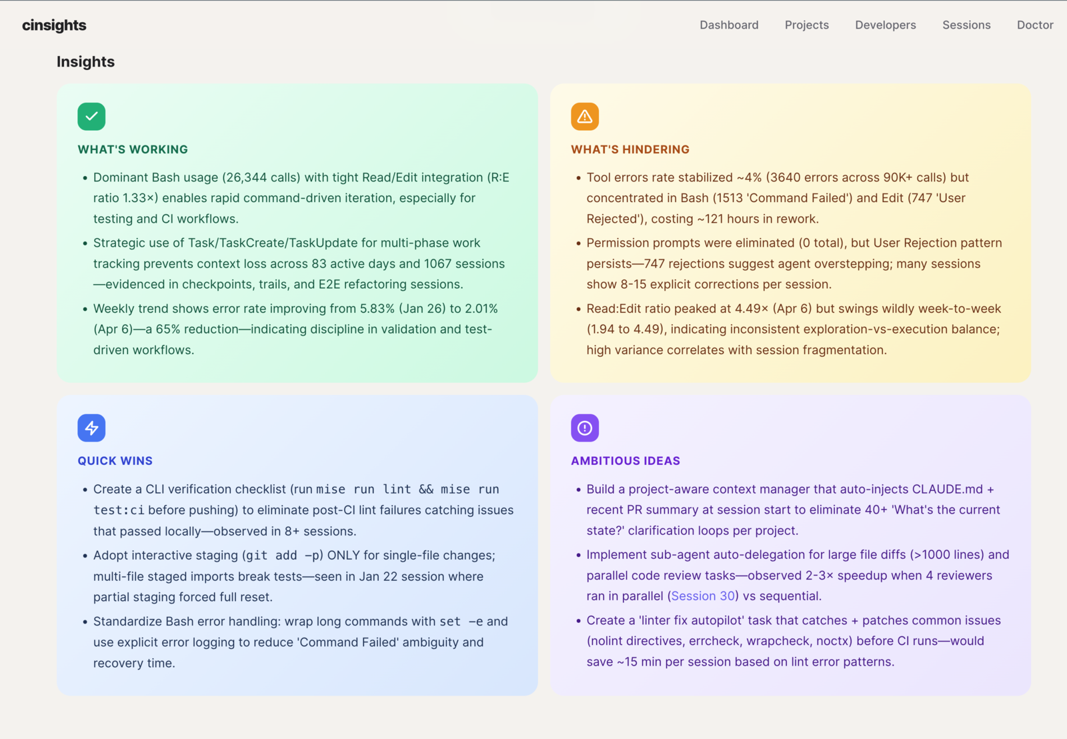Switch to the Sessions view

point(966,25)
